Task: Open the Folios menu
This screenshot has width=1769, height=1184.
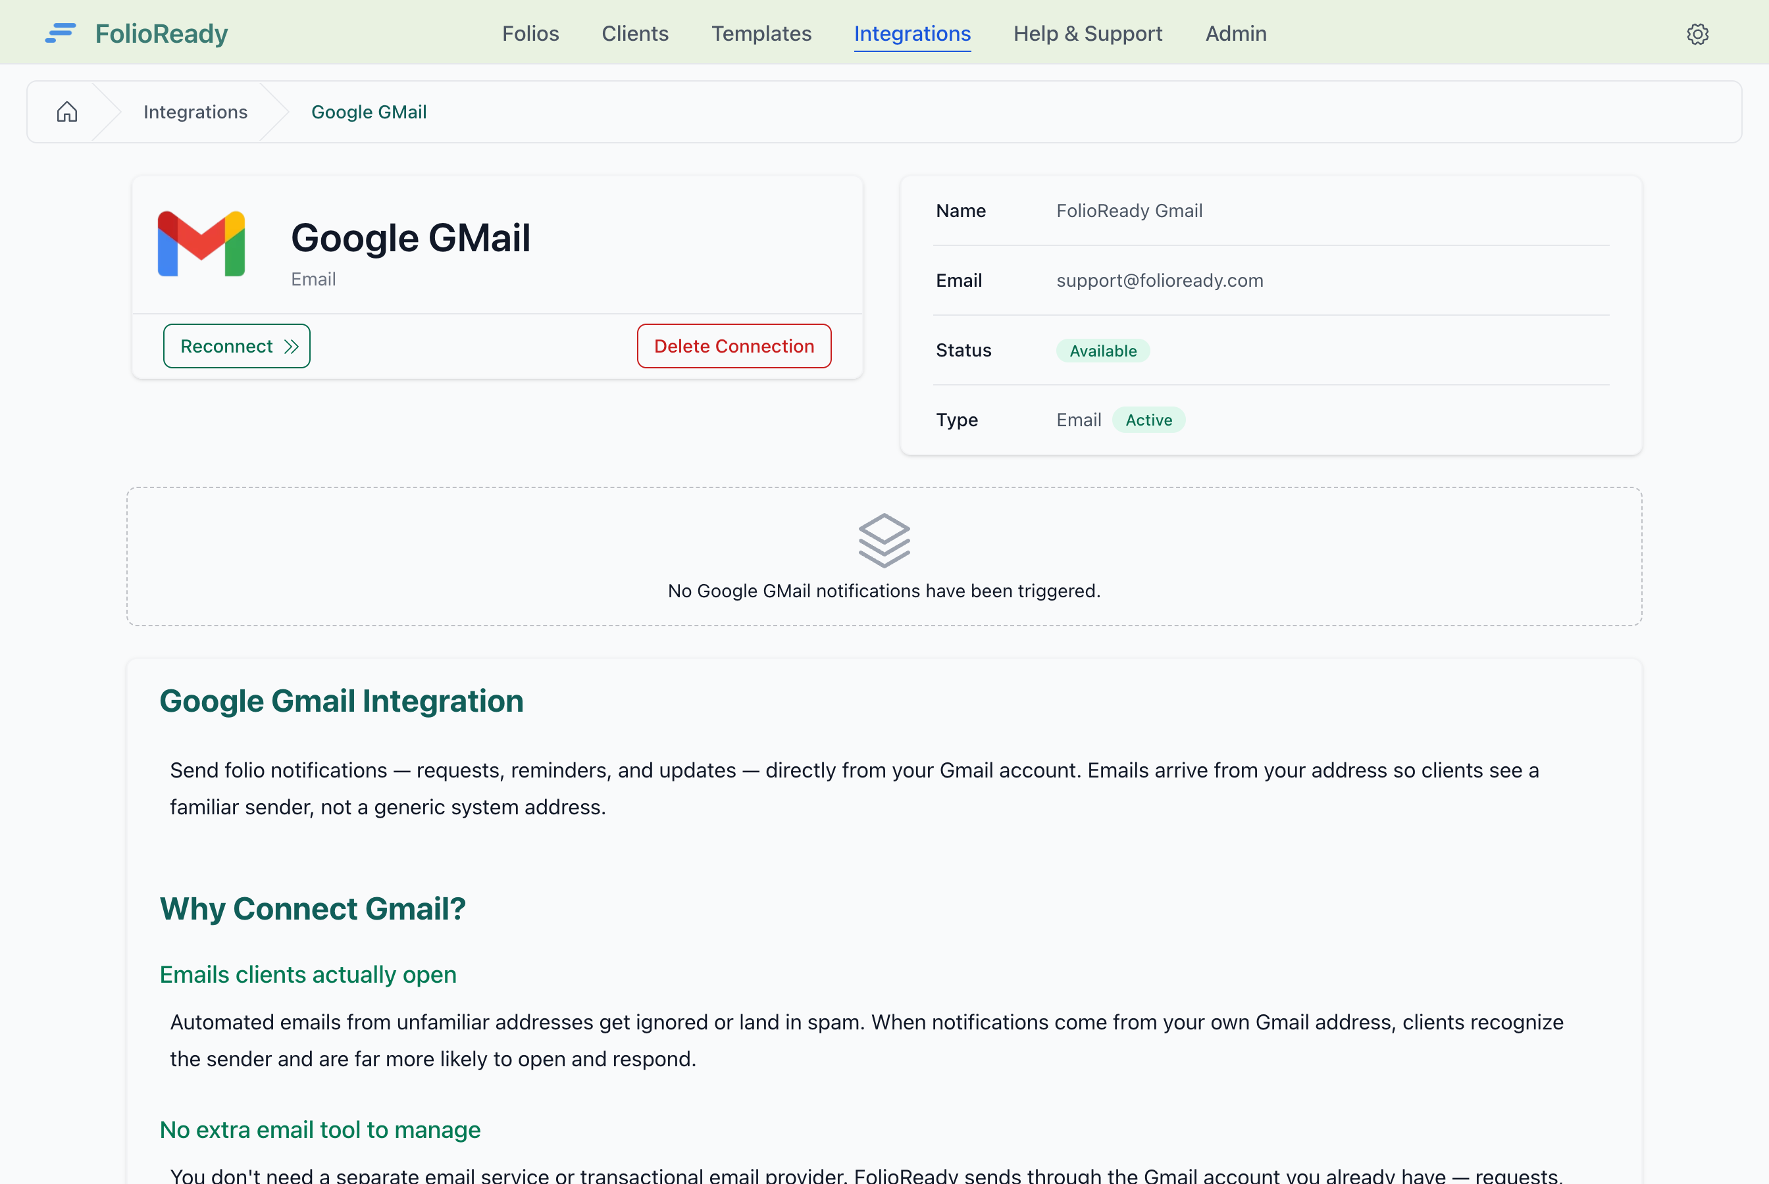Action: coord(530,34)
